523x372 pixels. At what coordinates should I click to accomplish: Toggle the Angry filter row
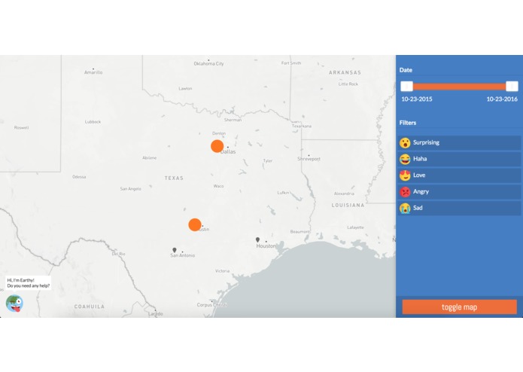(459, 192)
